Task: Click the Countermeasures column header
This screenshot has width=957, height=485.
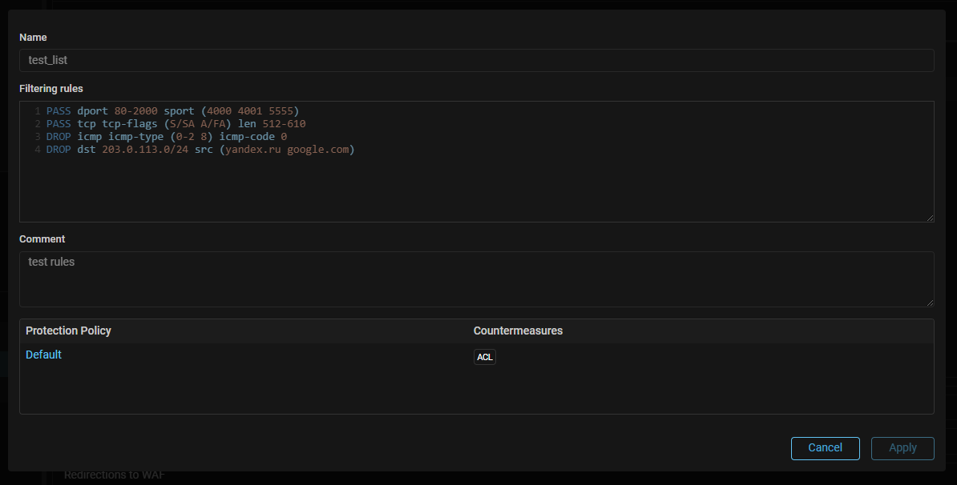Action: (518, 331)
